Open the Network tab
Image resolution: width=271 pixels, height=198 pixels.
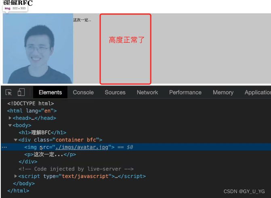click(147, 92)
